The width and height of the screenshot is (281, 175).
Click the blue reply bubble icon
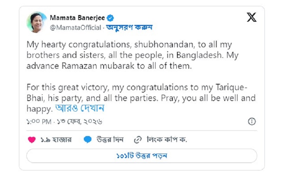pos(87,140)
